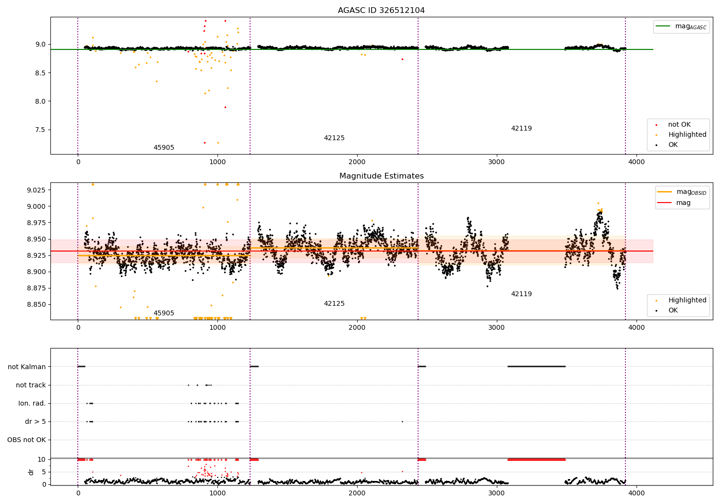720x504 pixels.
Task: Click the plot title AGASC ID 326512104
Action: [381, 11]
